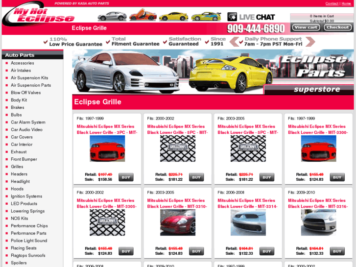Click the yellow-blue striped Eclipse car icon
The image size is (356, 267).
click(x=206, y=16)
